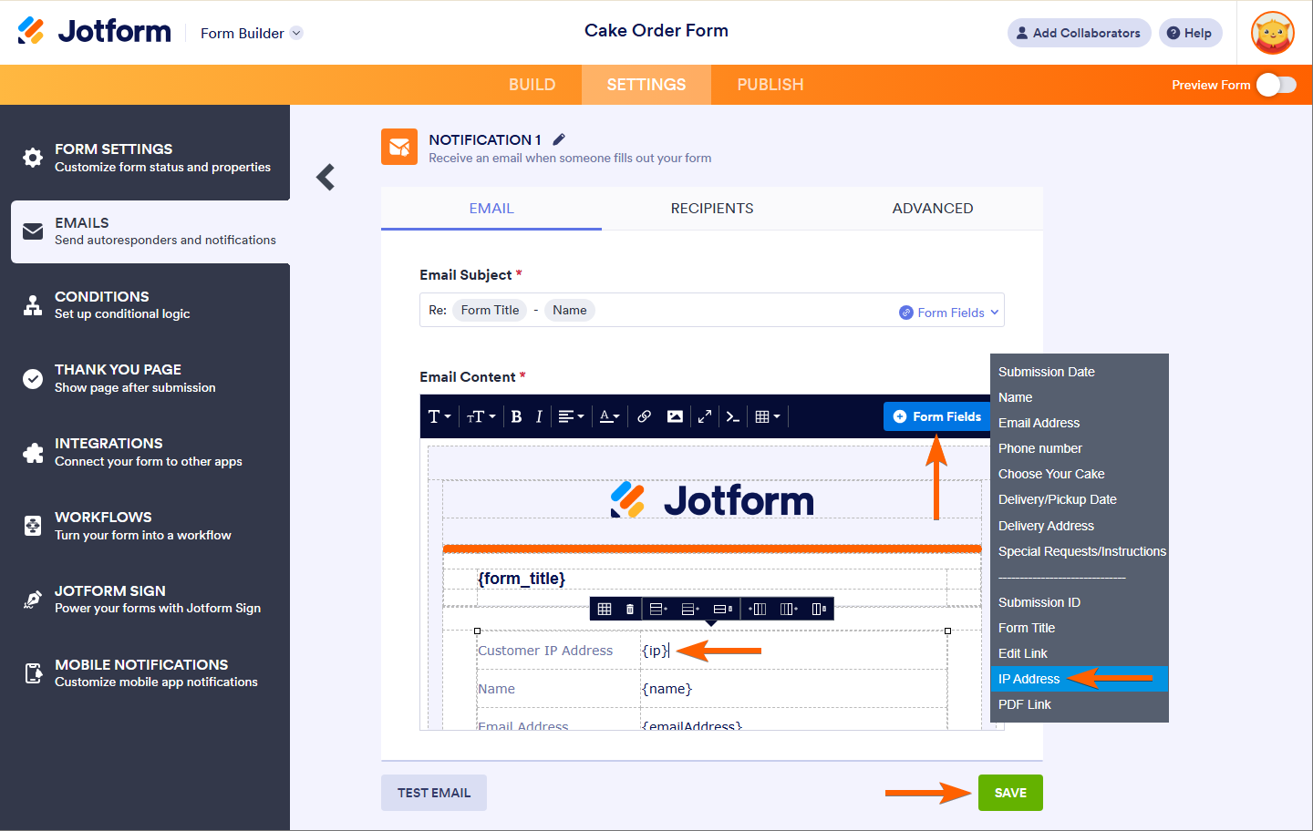Choose Choose Your Cake field option

pyautogui.click(x=1080, y=474)
